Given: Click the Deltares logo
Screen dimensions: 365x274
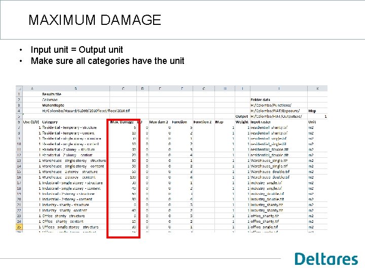Looking at the screenshot, I should [x=326, y=259].
